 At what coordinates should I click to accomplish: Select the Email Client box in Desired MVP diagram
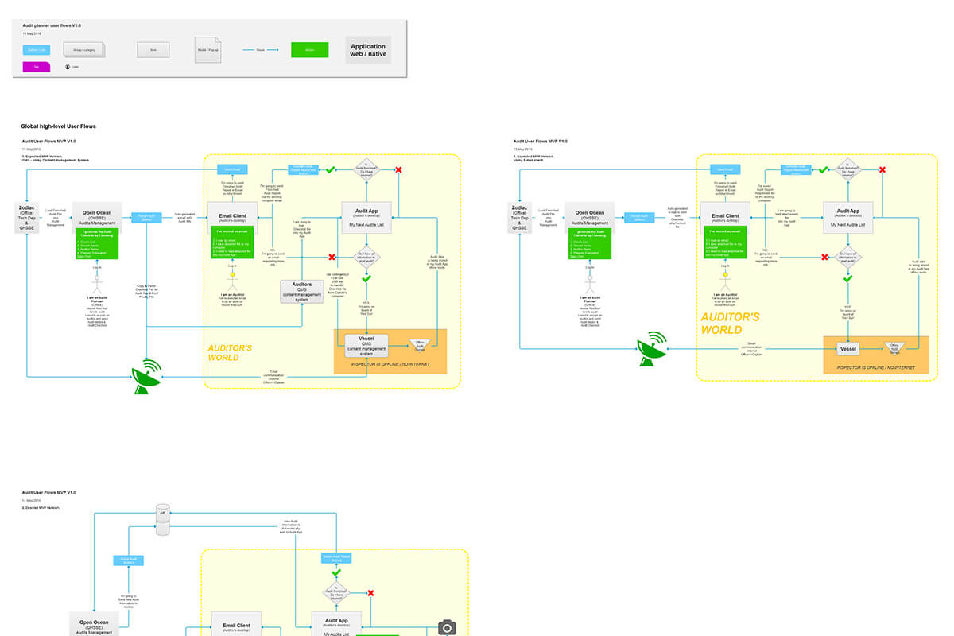click(x=237, y=625)
